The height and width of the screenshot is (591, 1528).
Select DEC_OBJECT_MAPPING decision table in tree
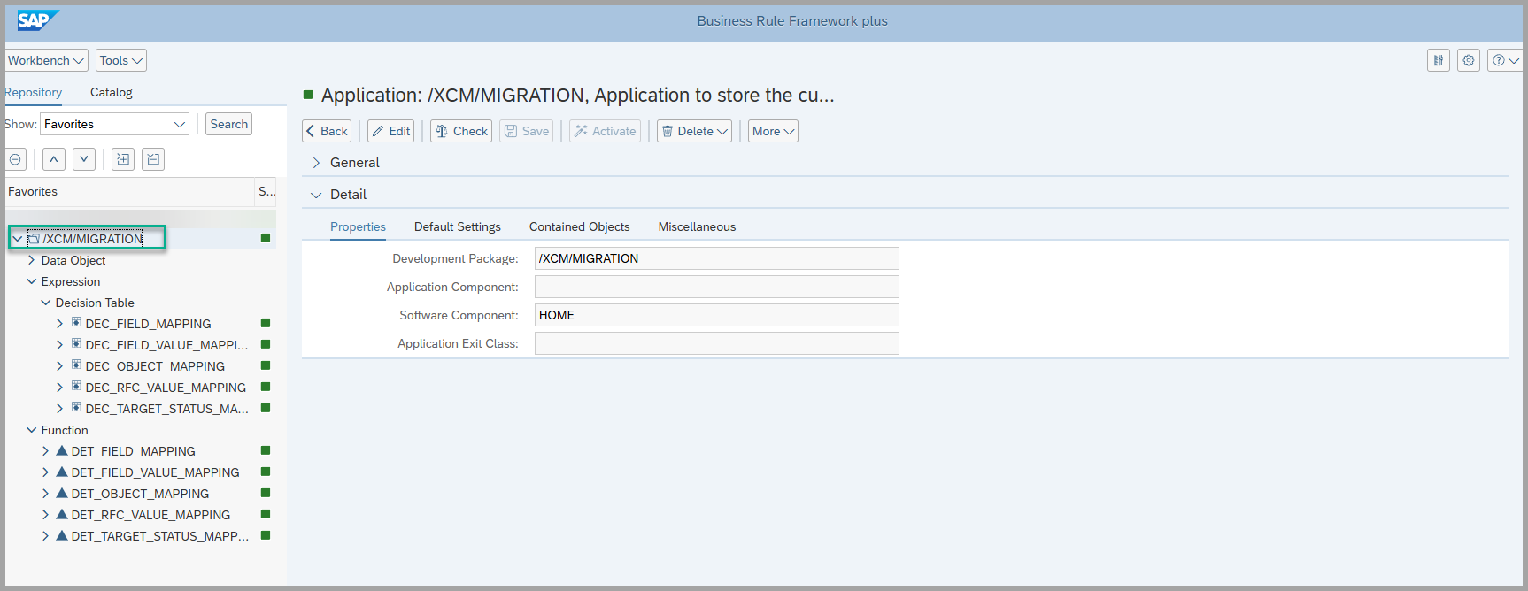click(155, 366)
